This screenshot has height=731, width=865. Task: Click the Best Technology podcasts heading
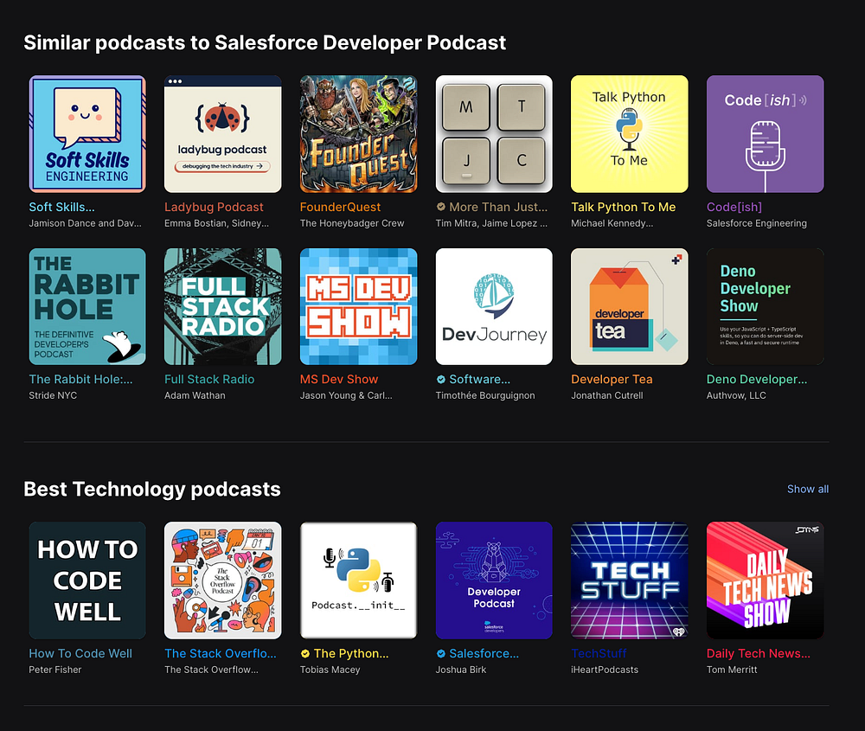tap(152, 490)
